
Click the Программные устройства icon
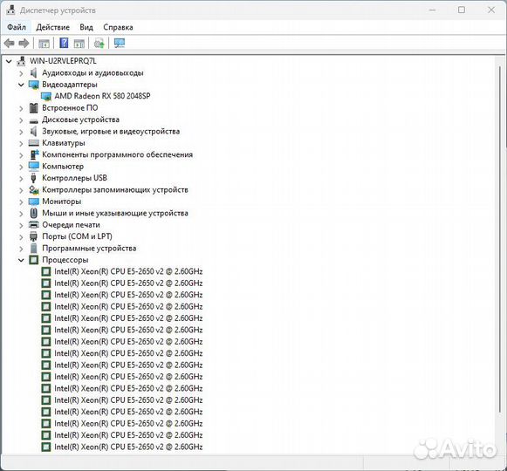pos(34,249)
